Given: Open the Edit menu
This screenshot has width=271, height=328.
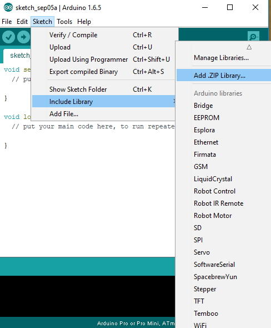Looking at the screenshot, I should (x=22, y=22).
